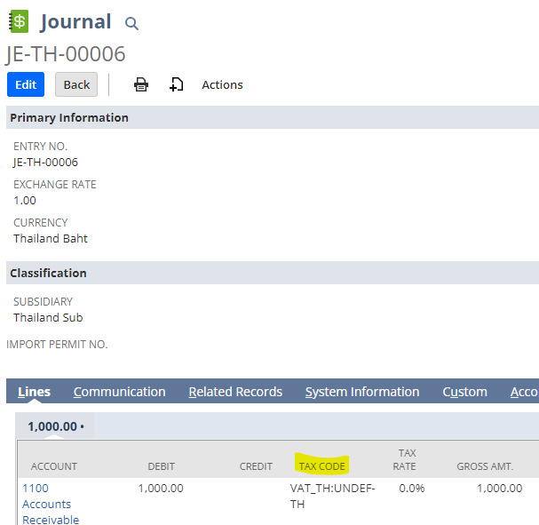Click the 1,000.00 debit amount cell

click(161, 489)
